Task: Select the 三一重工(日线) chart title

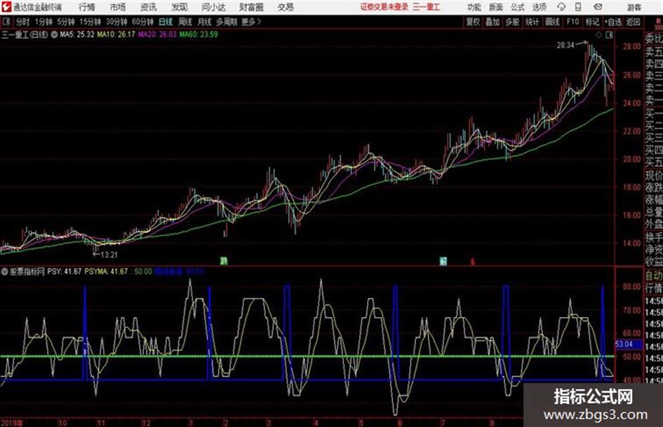Action: tap(25, 34)
